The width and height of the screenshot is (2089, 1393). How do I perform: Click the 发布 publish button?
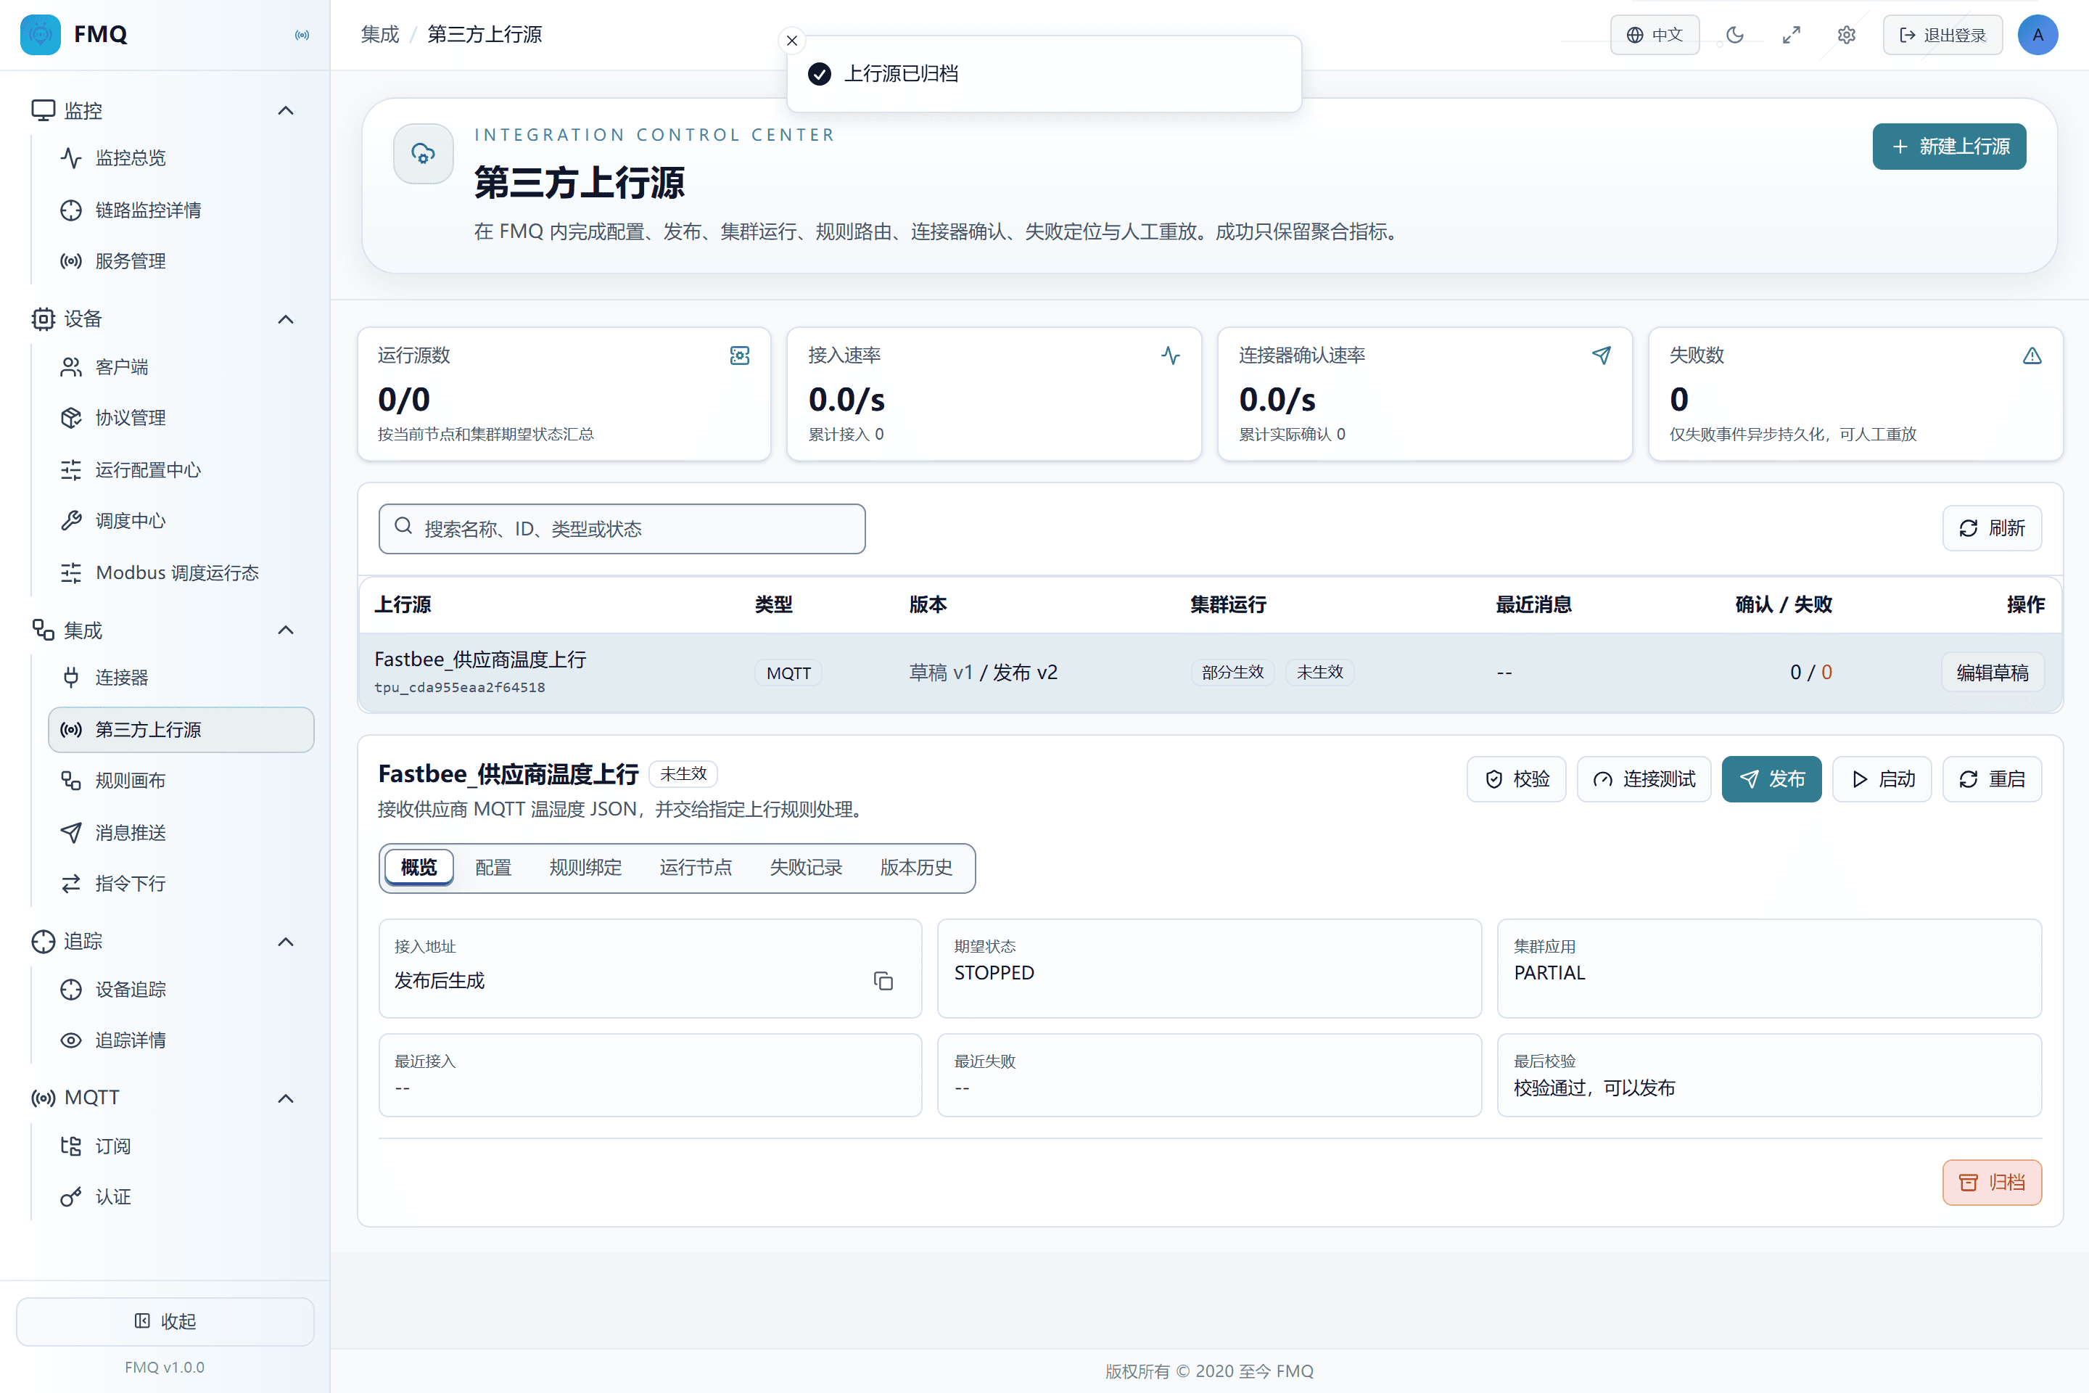click(x=1771, y=779)
